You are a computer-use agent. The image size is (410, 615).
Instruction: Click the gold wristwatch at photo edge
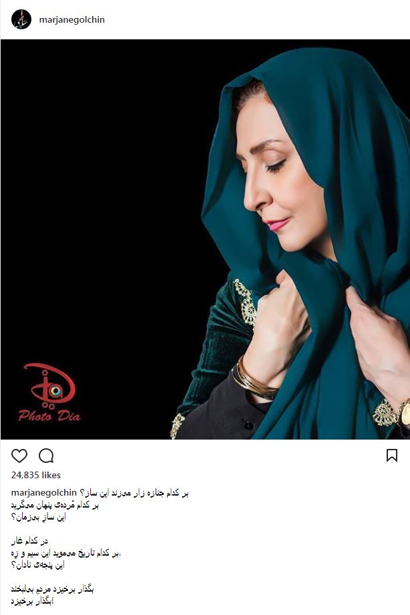(x=404, y=414)
